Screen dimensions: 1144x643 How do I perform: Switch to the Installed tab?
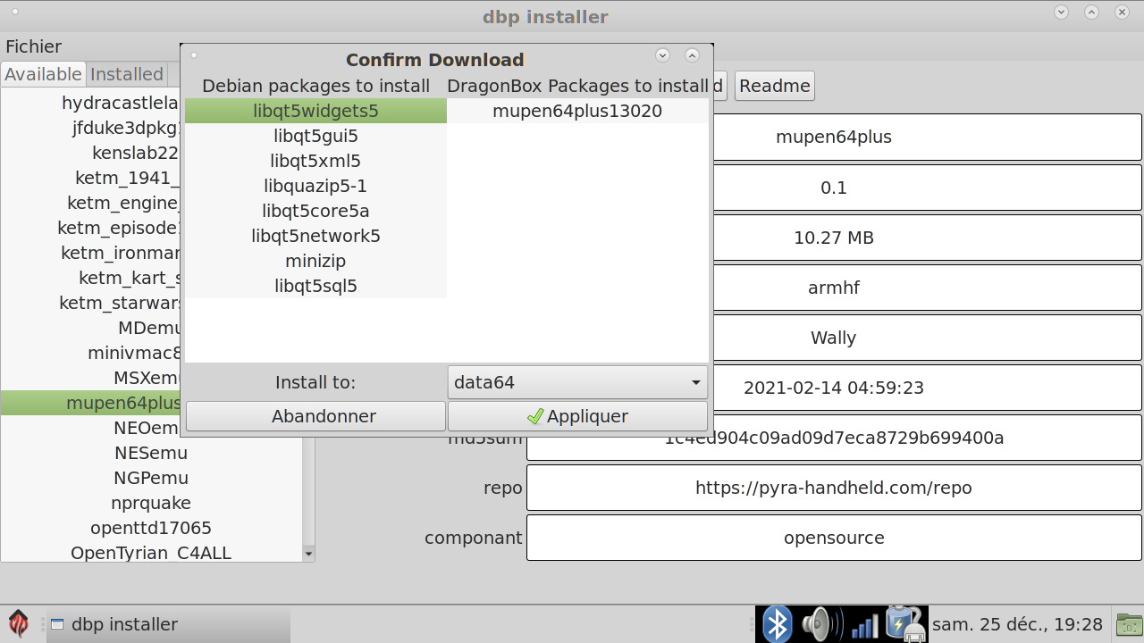[127, 74]
